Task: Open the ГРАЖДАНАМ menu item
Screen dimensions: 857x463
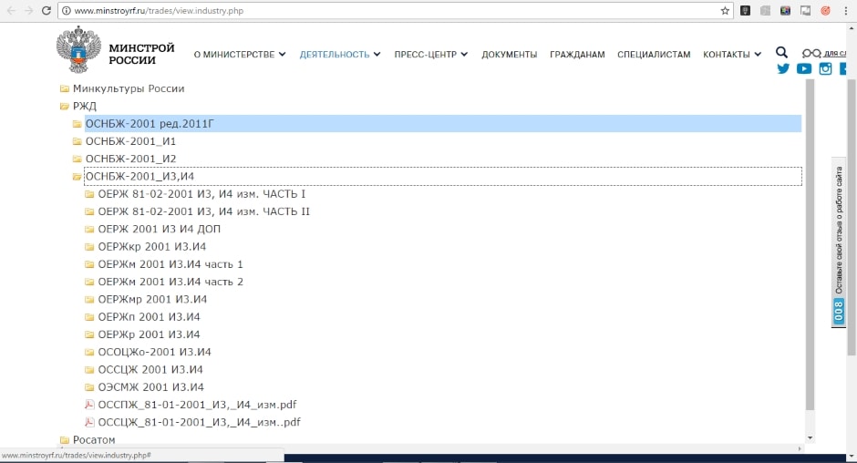Action: click(577, 54)
